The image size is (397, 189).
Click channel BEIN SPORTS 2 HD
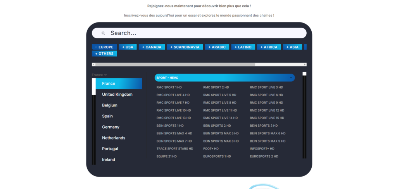[217, 125]
